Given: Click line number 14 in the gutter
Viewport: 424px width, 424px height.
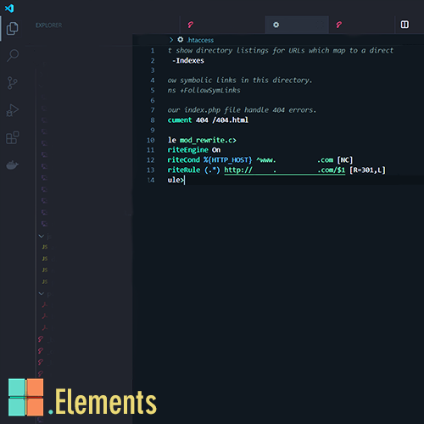Looking at the screenshot, I should pyautogui.click(x=150, y=180).
